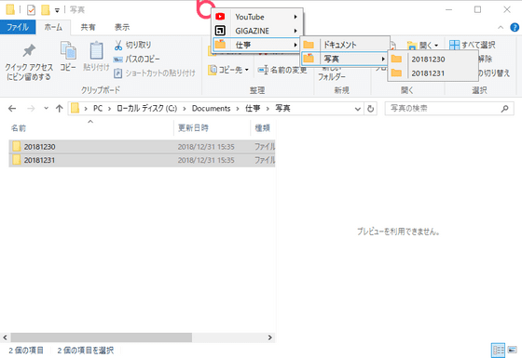This screenshot has width=522, height=358.
Task: Open the GIGAZINE menu entry
Action: (257, 31)
